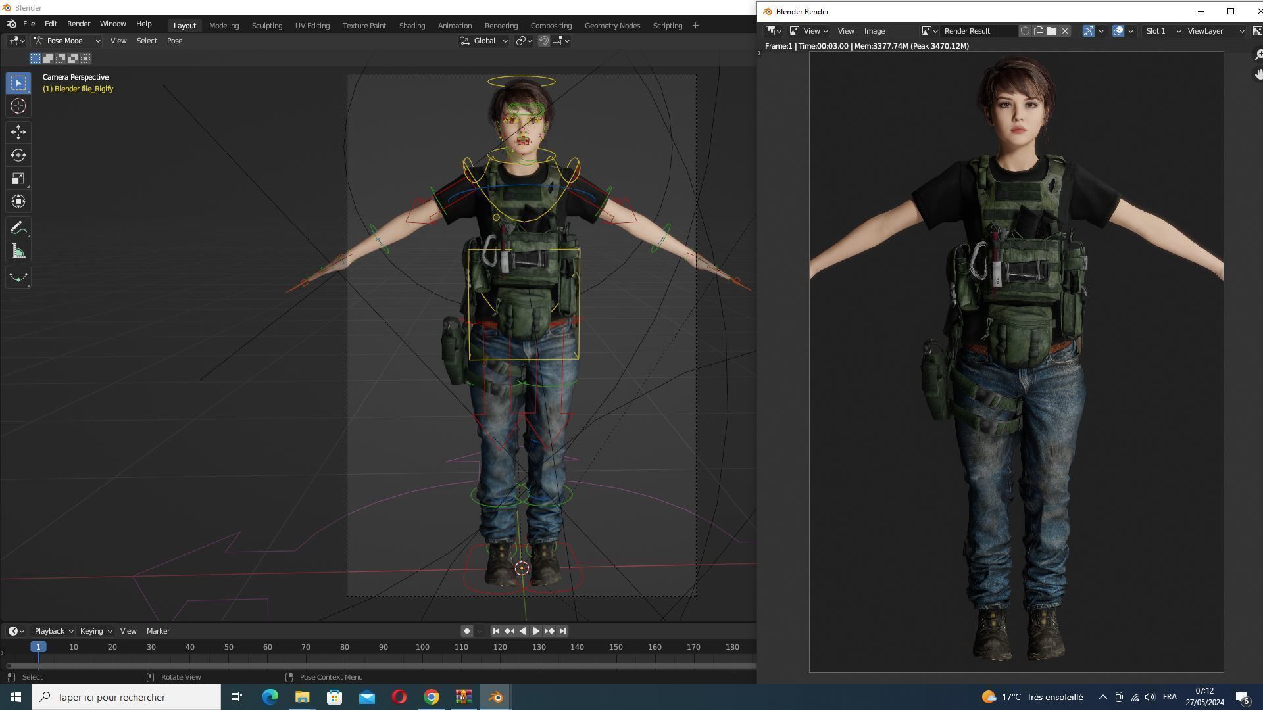
Task: Open the Keying popover in timeline
Action: coord(95,631)
